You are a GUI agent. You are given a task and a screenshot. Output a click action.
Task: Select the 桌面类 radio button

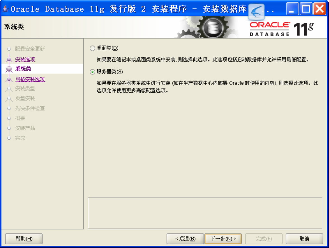pyautogui.click(x=92, y=48)
